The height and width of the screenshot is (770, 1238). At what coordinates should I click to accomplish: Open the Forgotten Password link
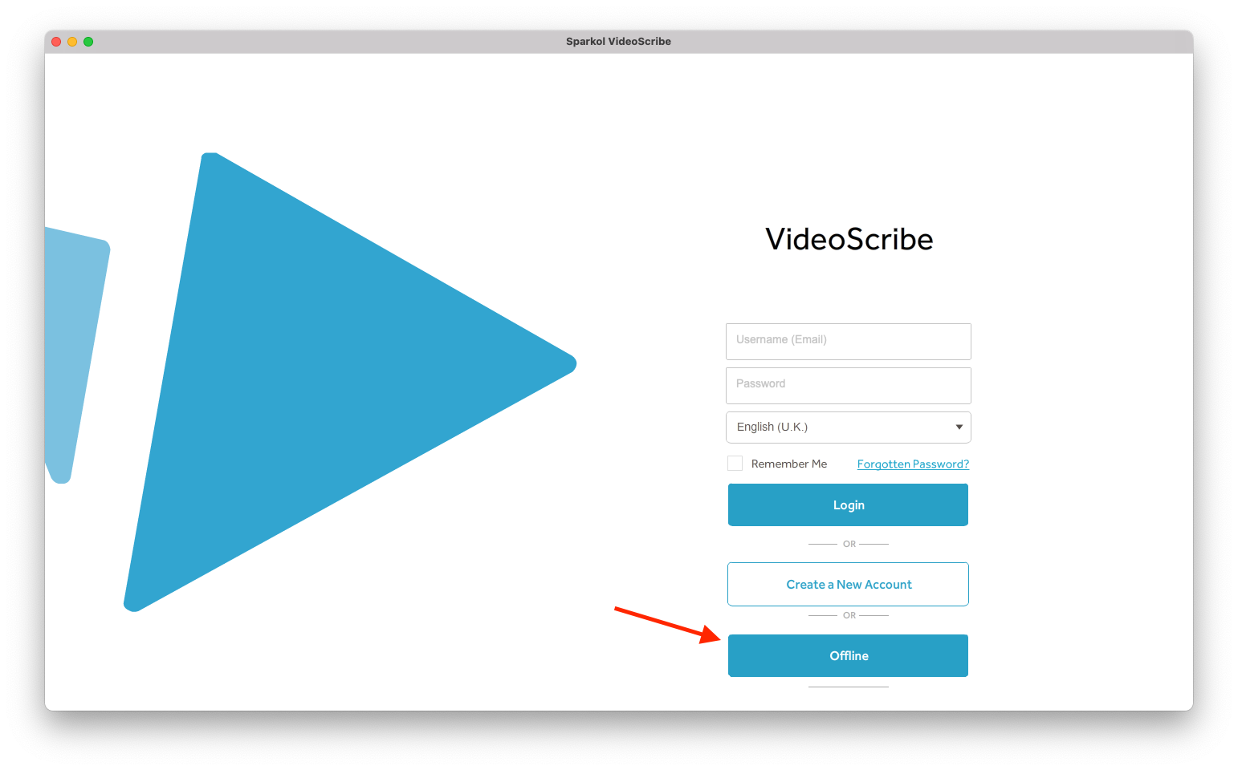[x=912, y=464]
